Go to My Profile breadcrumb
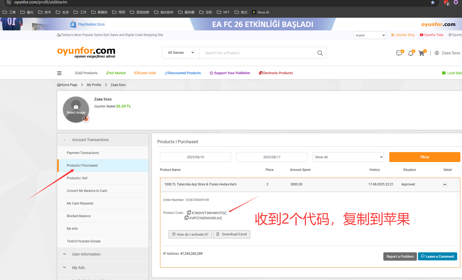 point(94,85)
